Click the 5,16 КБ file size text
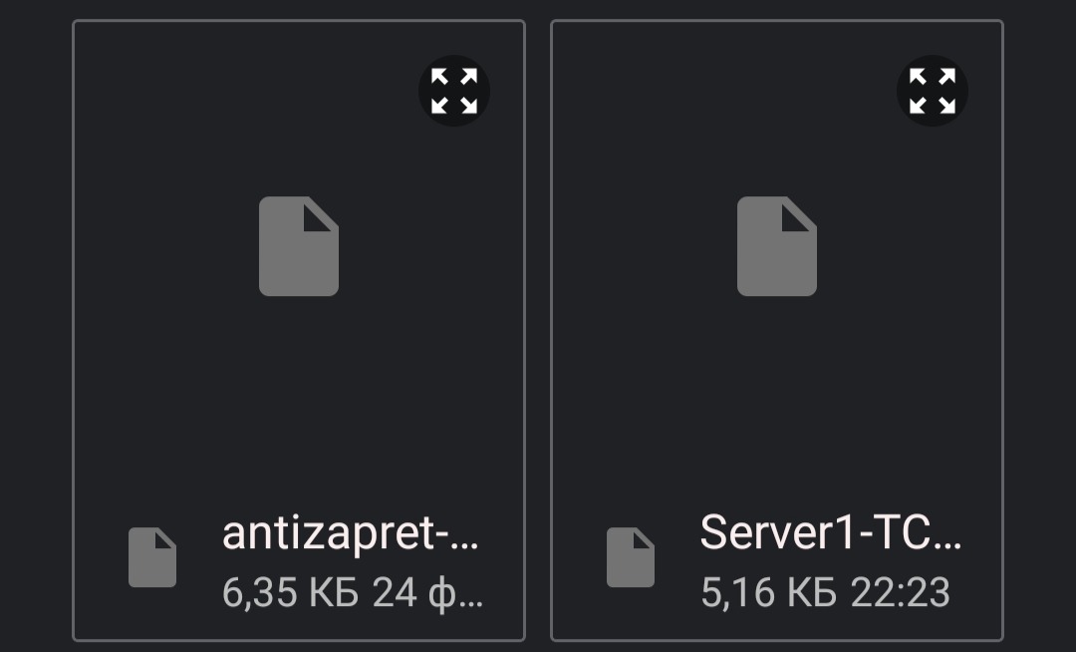Screen dimensions: 1076x652 [x=768, y=592]
